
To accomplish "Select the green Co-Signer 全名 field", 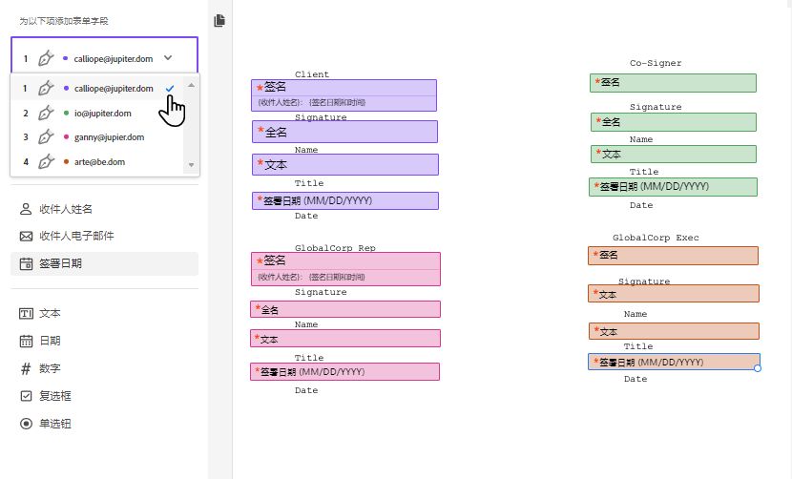I will pyautogui.click(x=674, y=122).
